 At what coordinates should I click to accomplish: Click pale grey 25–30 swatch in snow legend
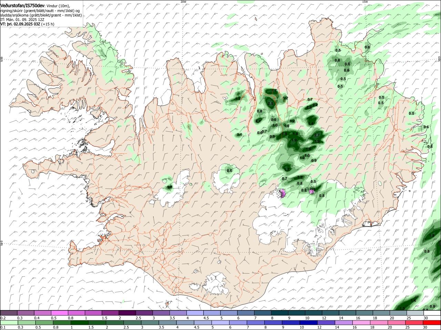click(415, 313)
